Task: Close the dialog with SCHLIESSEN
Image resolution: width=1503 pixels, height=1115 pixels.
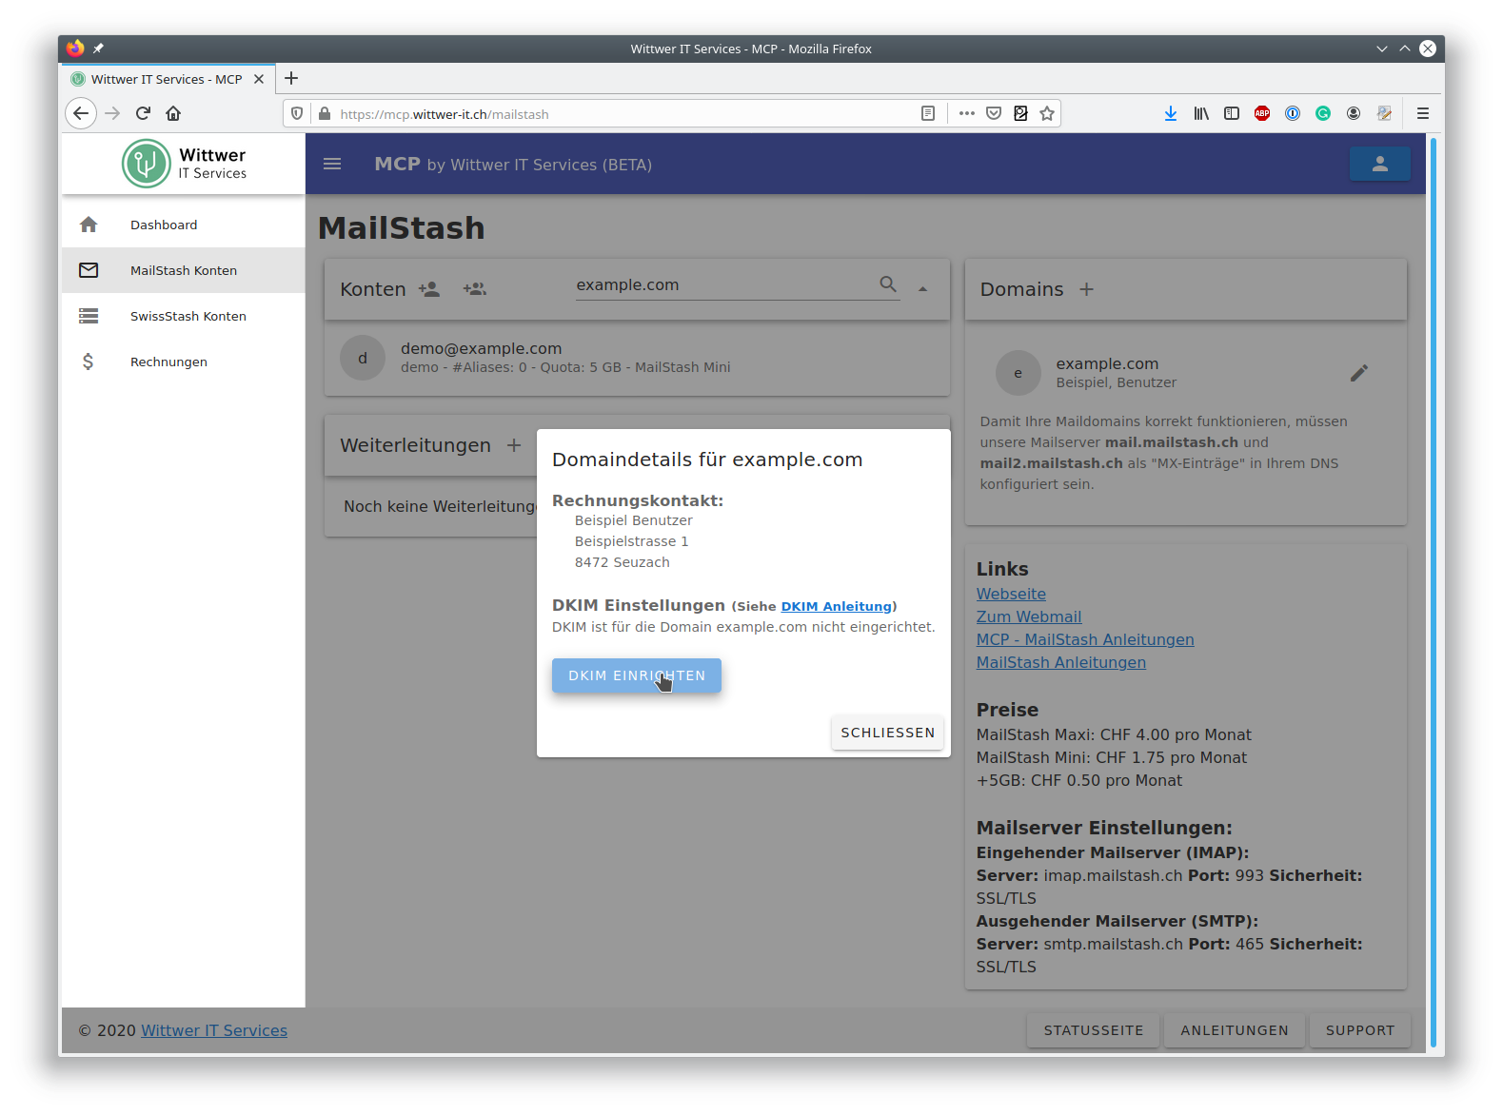Action: click(x=887, y=733)
